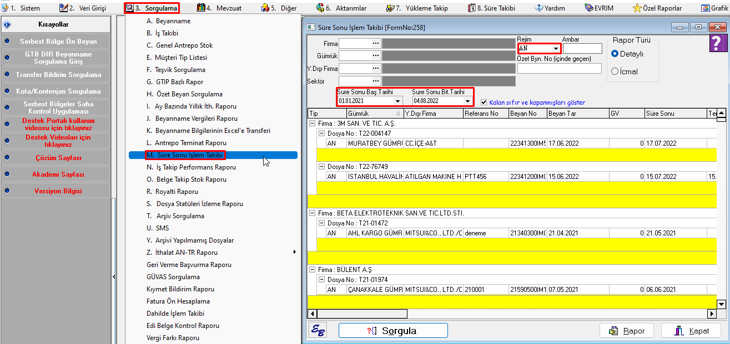Click the Süre Sonu İşlem Takibi window title icon
The width and height of the screenshot is (730, 344).
[x=311, y=27]
